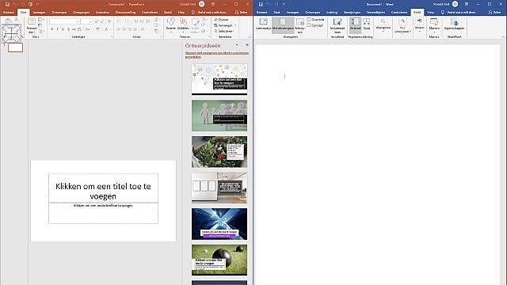This screenshot has height=285, width=507.
Task: Collapse the Word ribbon
Action: (503, 37)
